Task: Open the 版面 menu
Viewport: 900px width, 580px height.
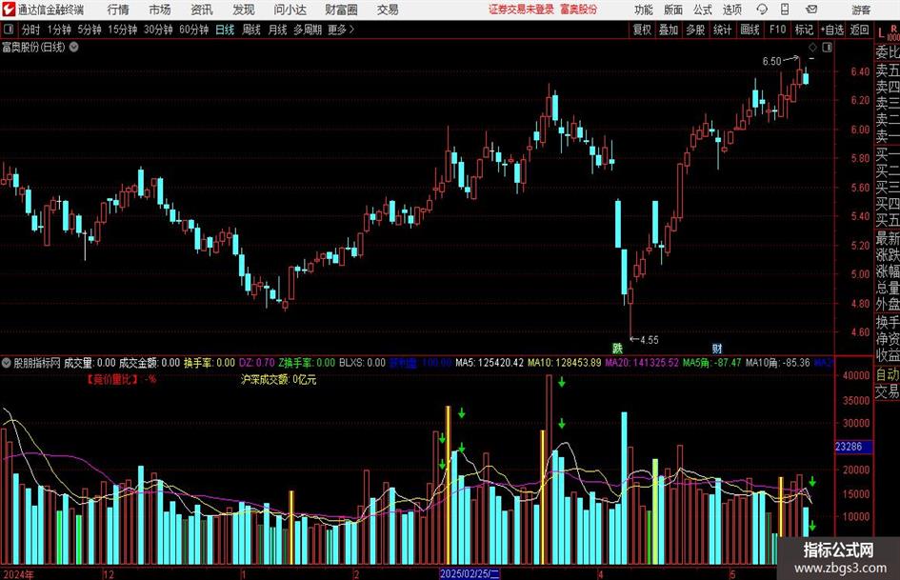Action: tap(673, 10)
